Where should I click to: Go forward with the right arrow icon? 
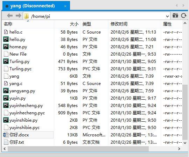(18, 16)
